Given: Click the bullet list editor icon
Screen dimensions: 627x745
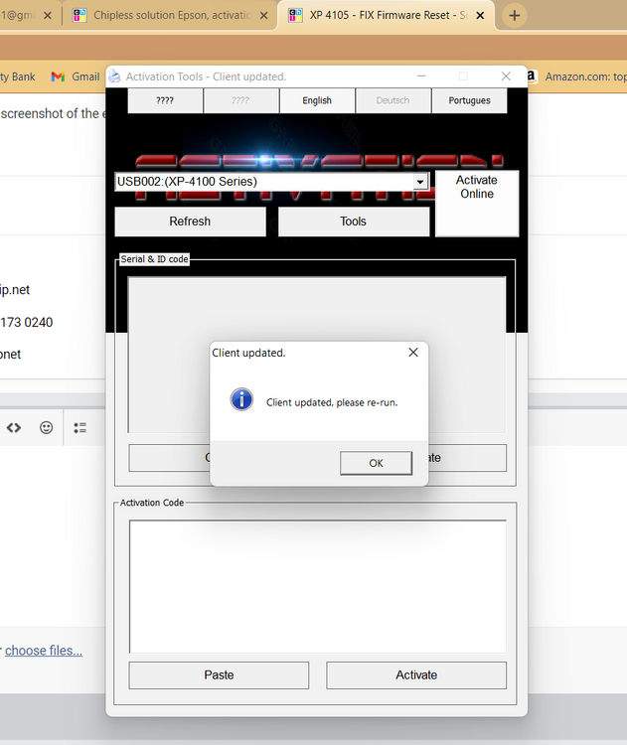Looking at the screenshot, I should (x=79, y=427).
